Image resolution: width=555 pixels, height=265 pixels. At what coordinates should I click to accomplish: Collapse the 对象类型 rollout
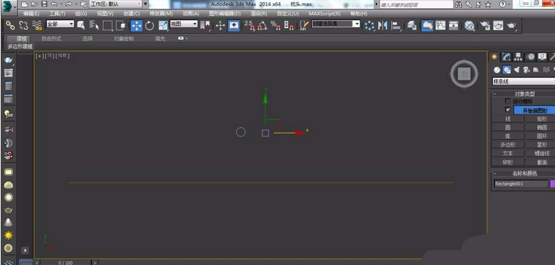pos(494,94)
